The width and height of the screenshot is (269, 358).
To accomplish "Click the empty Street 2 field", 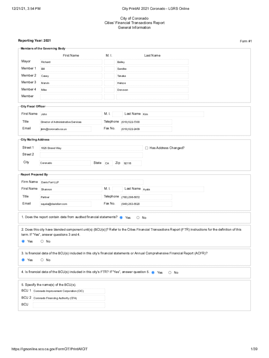I will (x=91, y=155).
